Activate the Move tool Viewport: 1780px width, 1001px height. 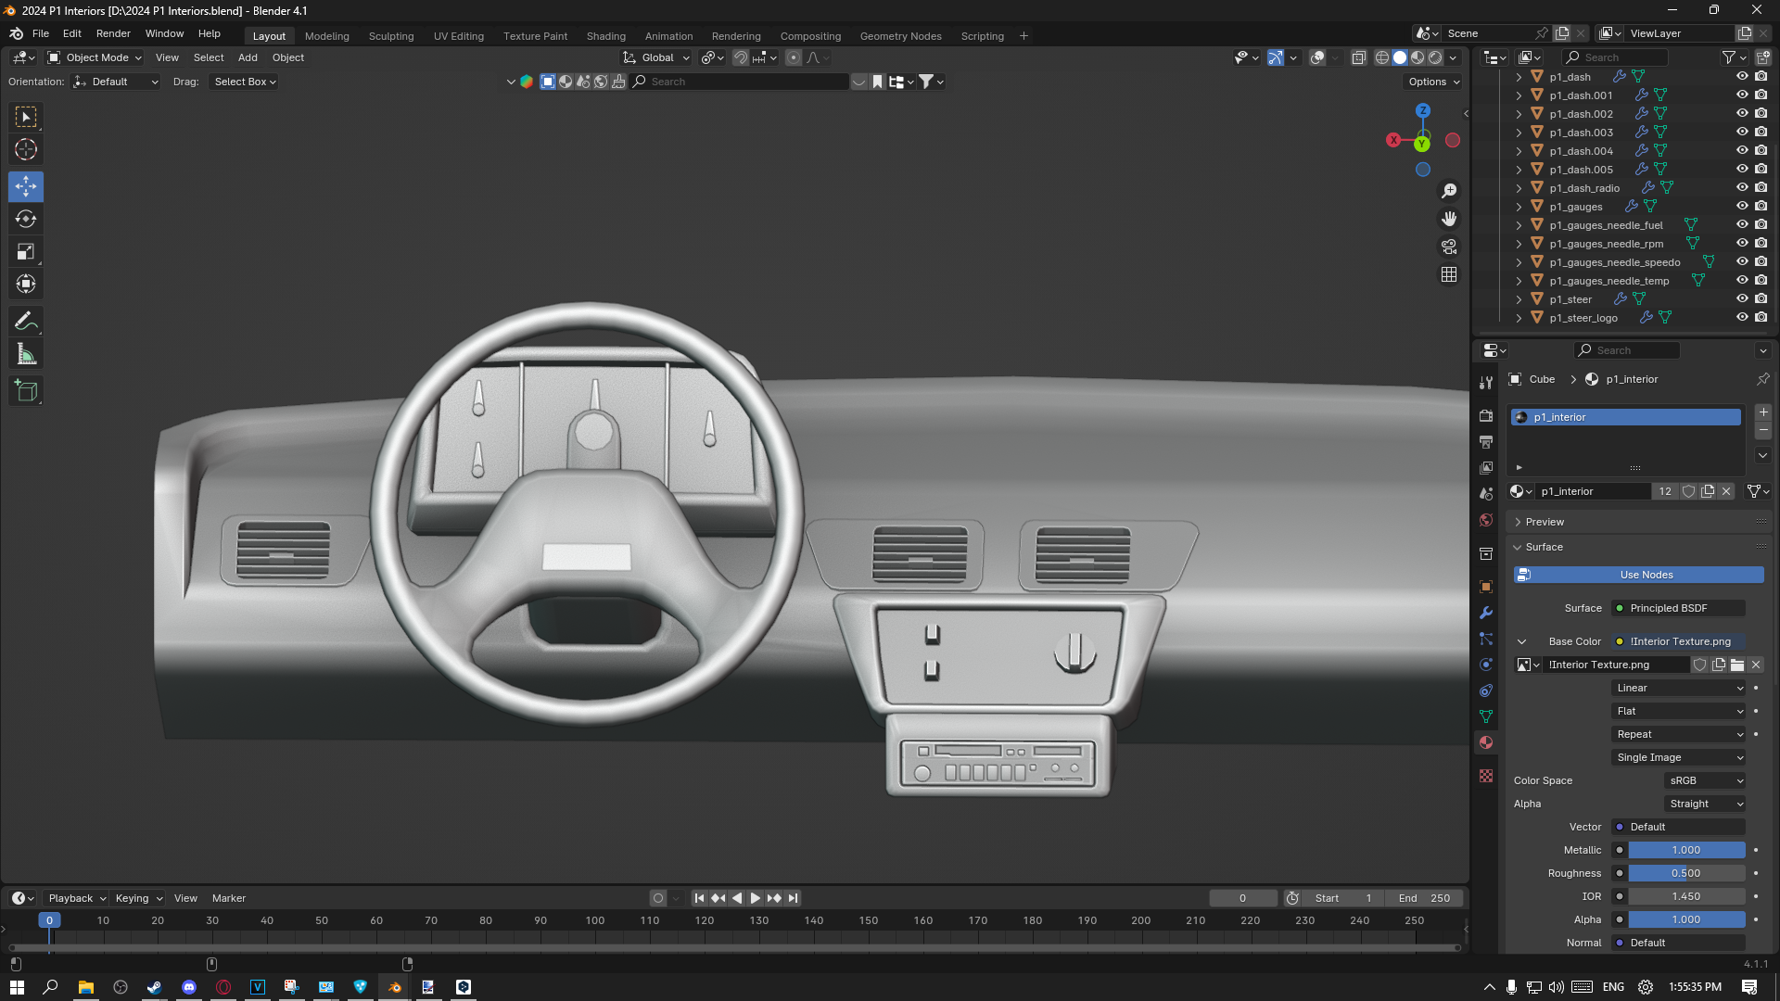(x=26, y=186)
